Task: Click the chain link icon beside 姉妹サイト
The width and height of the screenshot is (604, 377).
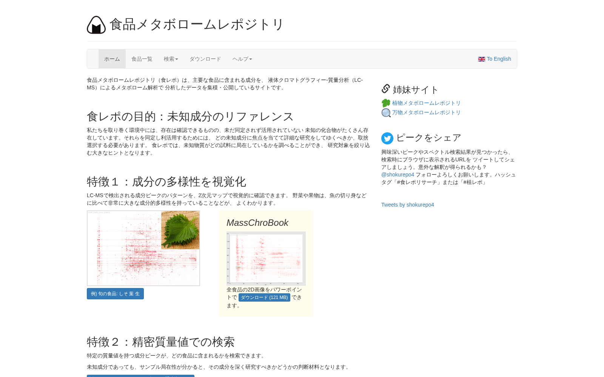Action: (x=385, y=89)
